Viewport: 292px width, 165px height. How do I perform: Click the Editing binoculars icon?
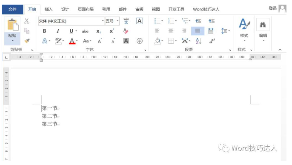(x=263, y=25)
